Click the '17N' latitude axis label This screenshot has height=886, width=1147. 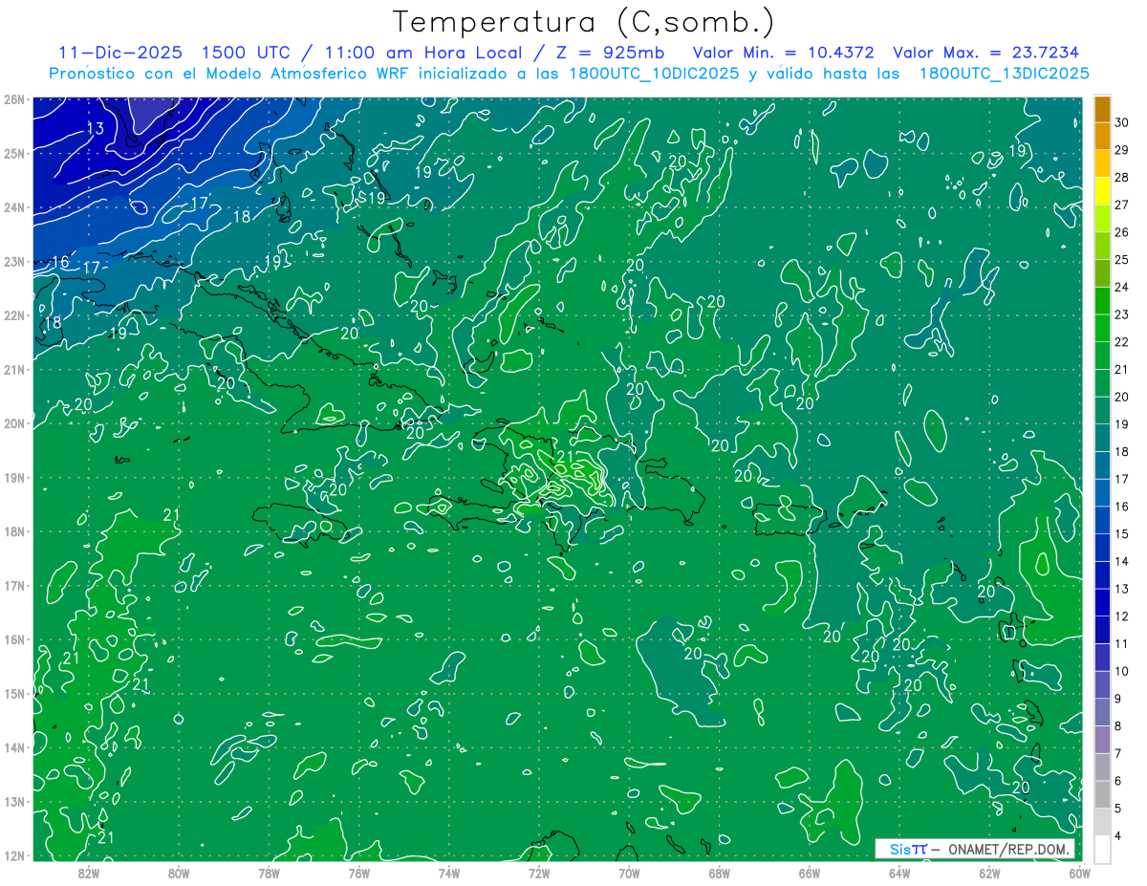click(x=13, y=585)
